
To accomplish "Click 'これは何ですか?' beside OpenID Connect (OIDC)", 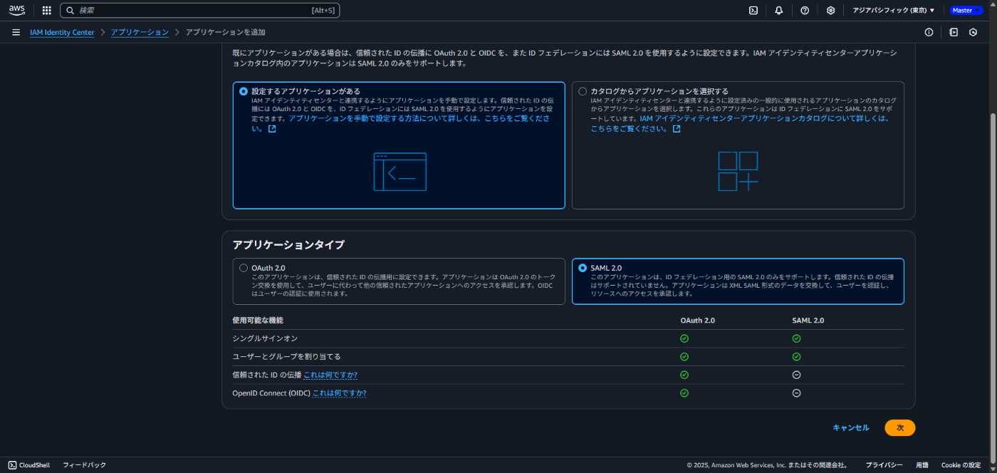I will coord(339,393).
